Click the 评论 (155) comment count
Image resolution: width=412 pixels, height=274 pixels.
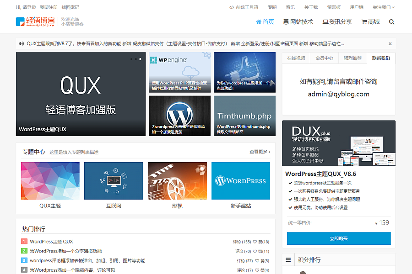pos(242,242)
